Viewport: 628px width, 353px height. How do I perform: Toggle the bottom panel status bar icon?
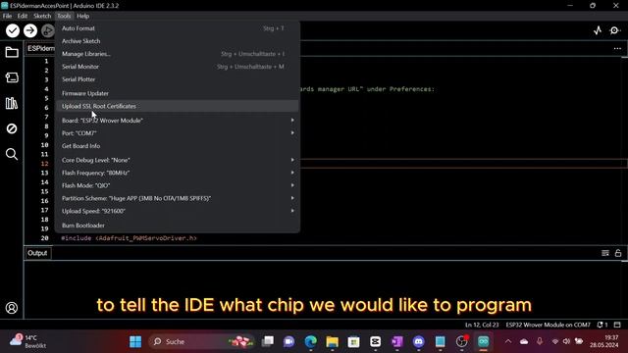[x=617, y=325]
